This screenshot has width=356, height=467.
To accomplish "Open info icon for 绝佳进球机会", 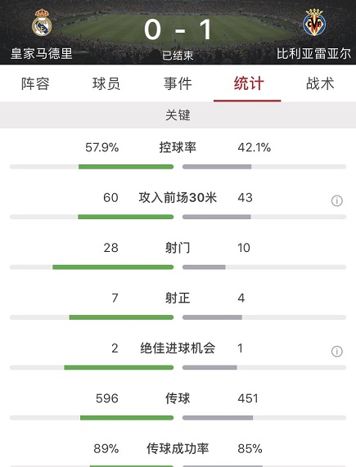I will 337,352.
